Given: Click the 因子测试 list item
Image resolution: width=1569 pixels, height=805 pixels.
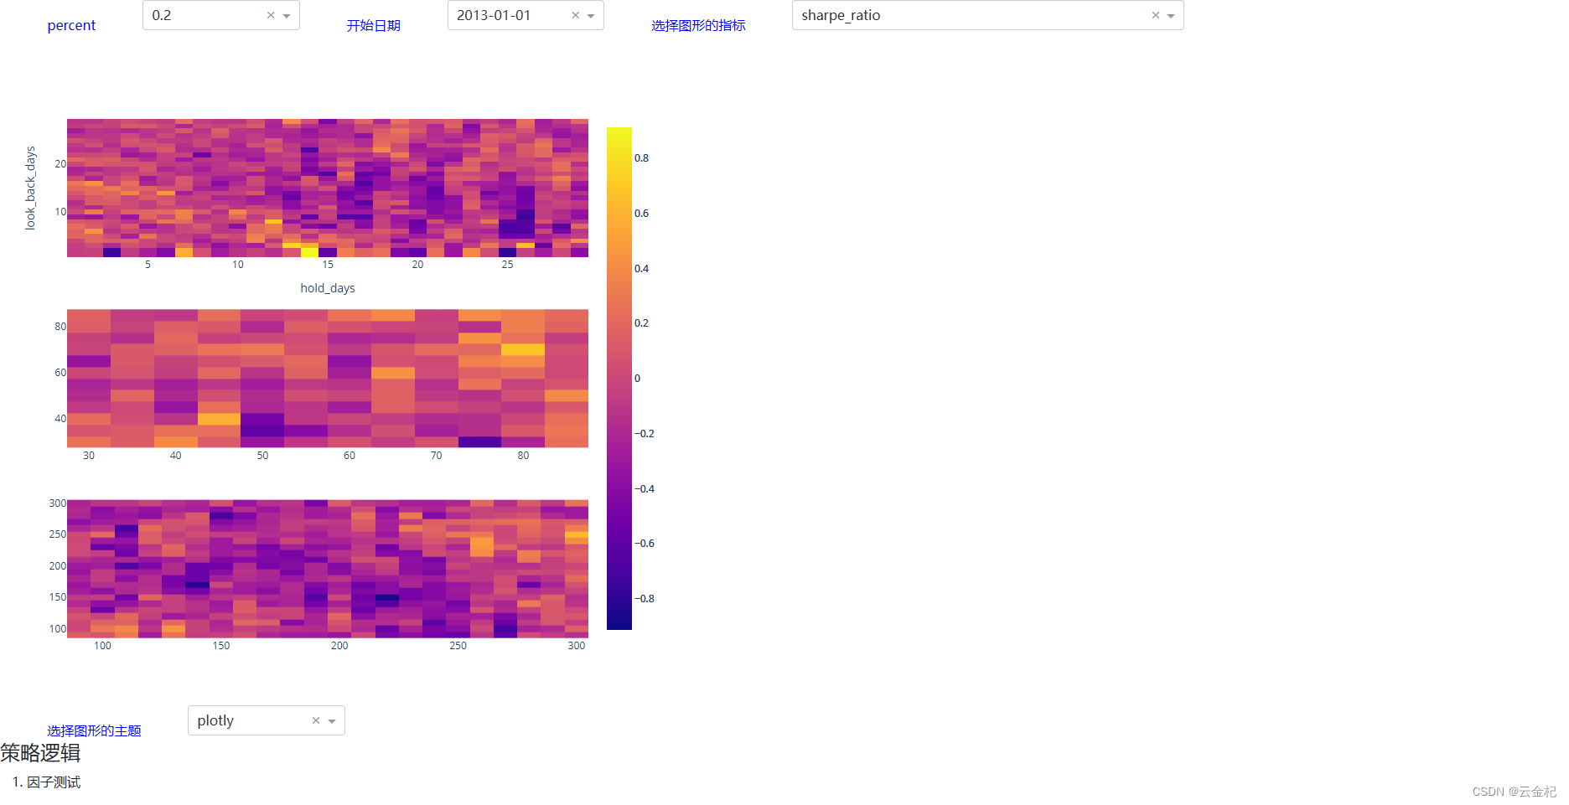Looking at the screenshot, I should tap(54, 782).
